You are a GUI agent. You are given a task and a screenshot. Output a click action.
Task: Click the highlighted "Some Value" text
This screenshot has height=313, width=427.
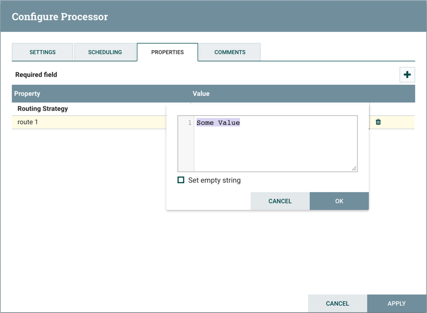coord(218,123)
